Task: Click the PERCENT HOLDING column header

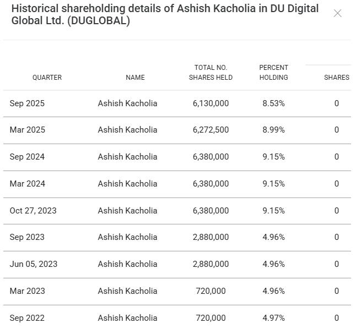Action: (273, 73)
